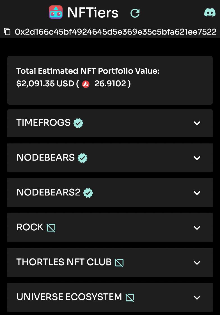220x315 pixels.
Task: Click NODEBEARS verified badge icon
Action: pyautogui.click(x=82, y=158)
